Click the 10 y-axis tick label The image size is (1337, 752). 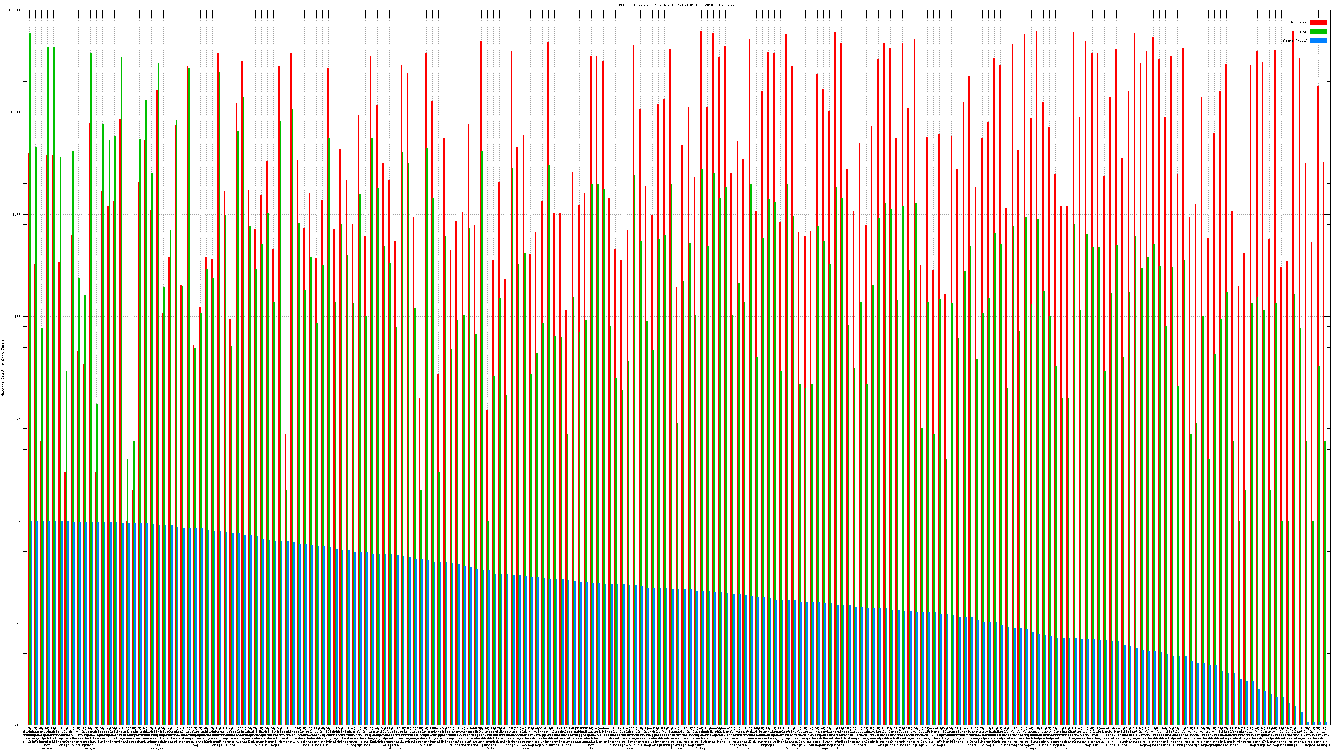[19, 419]
